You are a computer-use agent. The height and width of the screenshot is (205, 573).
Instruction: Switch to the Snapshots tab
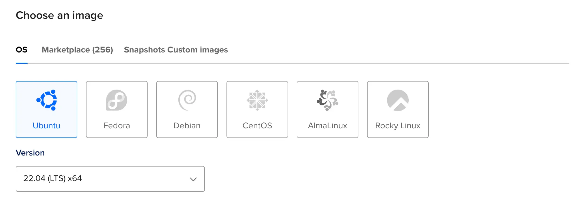pyautogui.click(x=145, y=50)
